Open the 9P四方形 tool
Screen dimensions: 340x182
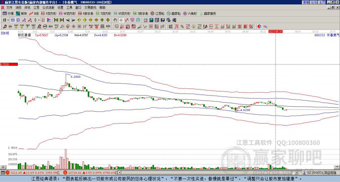coord(67,13)
